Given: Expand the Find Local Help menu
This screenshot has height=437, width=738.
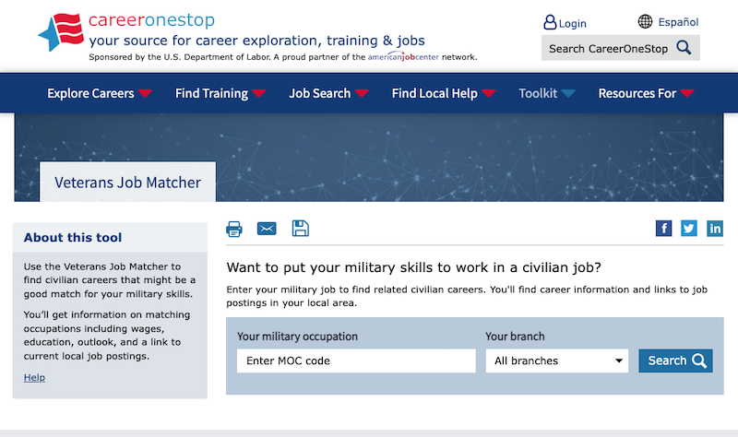Looking at the screenshot, I should (x=444, y=93).
